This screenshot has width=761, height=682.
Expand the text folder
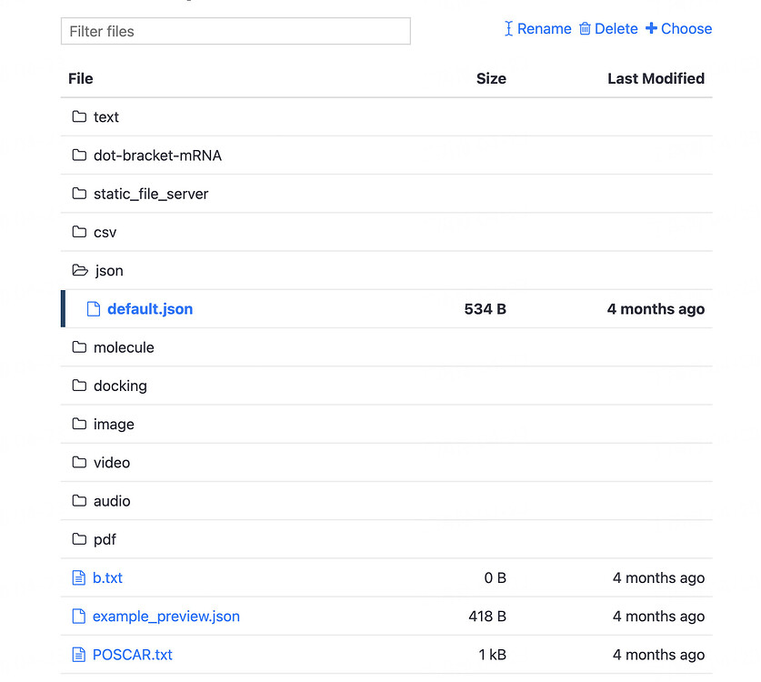pyautogui.click(x=105, y=117)
